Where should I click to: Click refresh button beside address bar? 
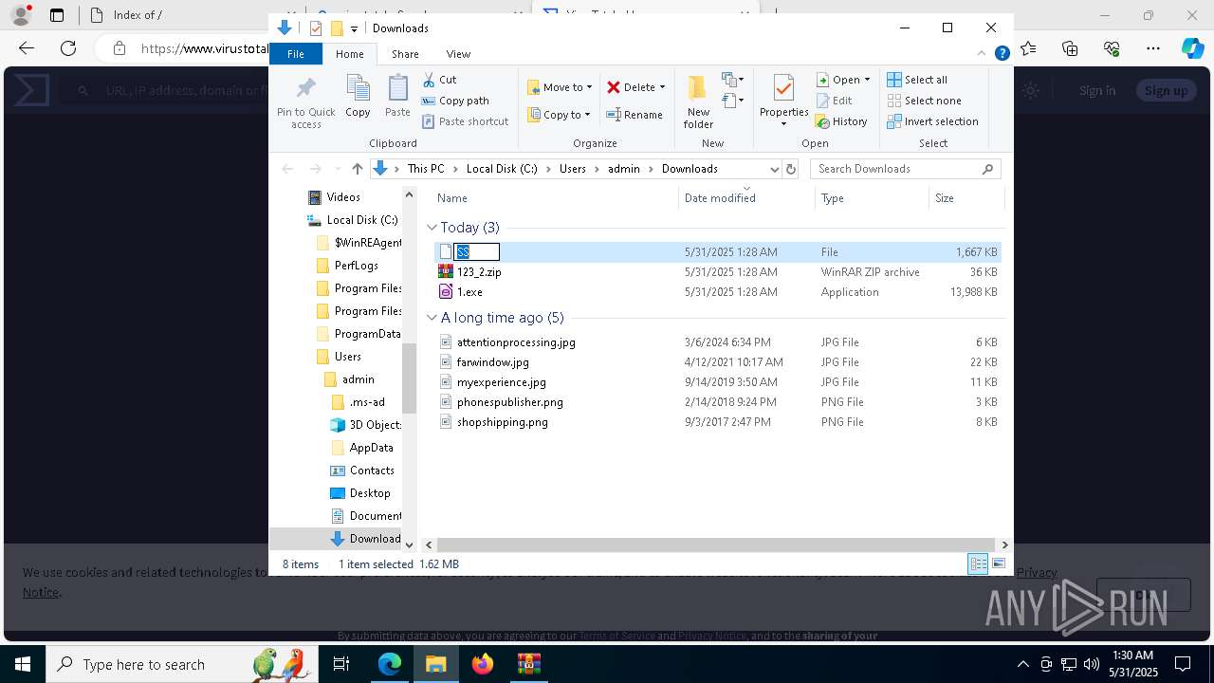pyautogui.click(x=791, y=169)
